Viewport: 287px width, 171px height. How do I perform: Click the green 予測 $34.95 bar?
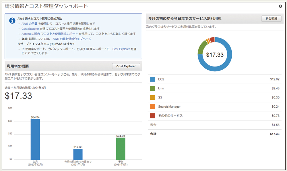[x=121, y=149]
